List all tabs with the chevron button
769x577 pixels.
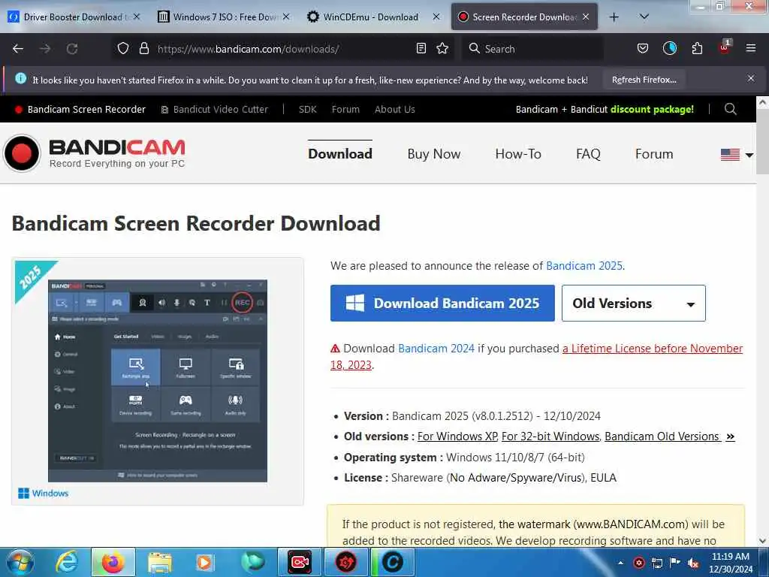(x=644, y=17)
